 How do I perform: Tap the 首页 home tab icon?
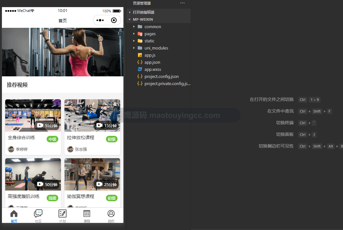pos(14,214)
